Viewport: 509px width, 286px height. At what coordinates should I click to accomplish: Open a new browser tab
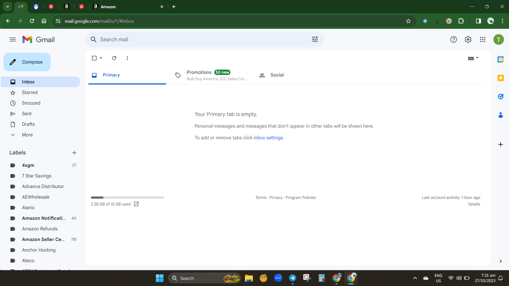pos(174,7)
